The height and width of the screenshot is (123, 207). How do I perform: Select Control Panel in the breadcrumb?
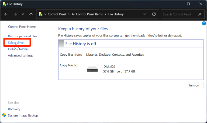(x=57, y=14)
